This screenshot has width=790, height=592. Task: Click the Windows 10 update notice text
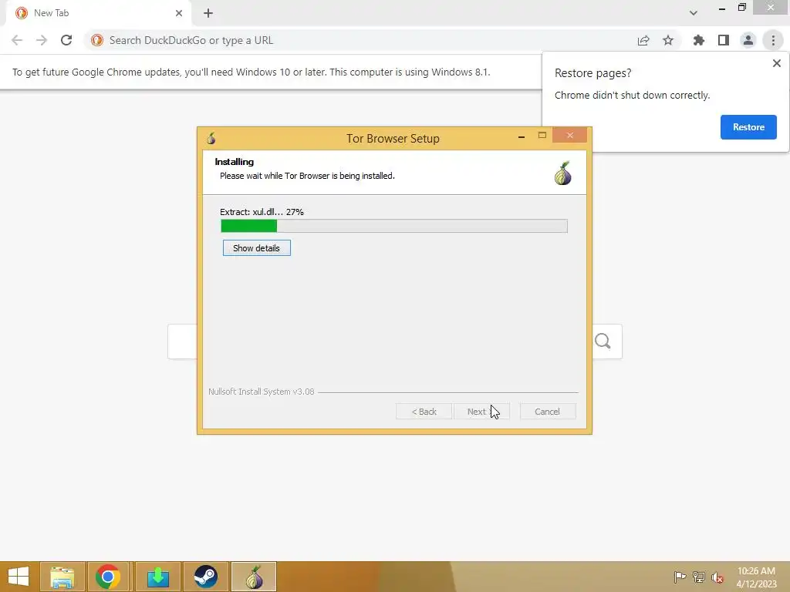[251, 72]
